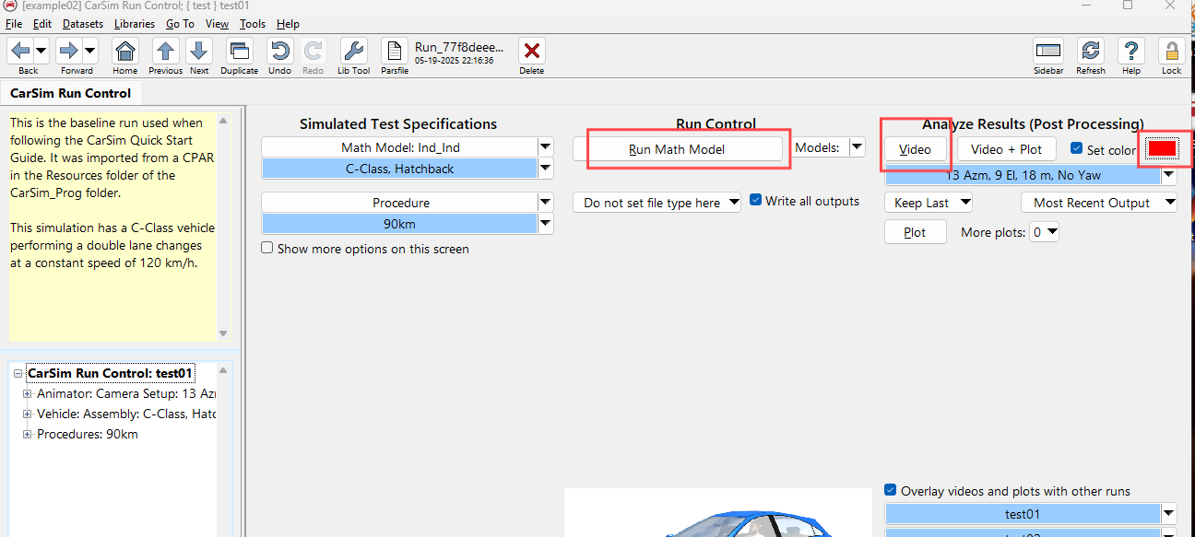The width and height of the screenshot is (1195, 537).
Task: Jump to the Next dataset icon
Action: (199, 51)
